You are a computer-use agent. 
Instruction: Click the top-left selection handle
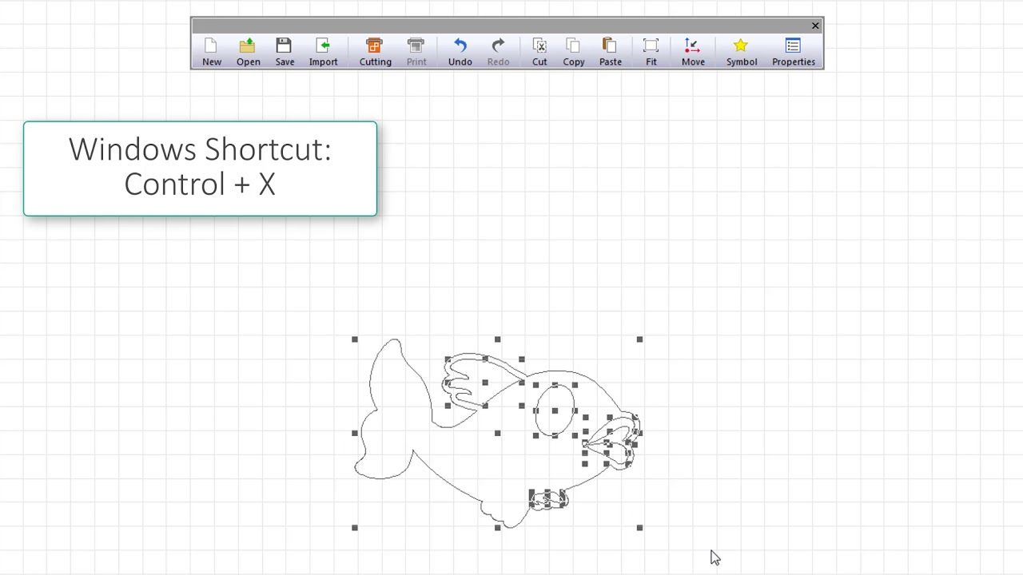[x=355, y=339]
